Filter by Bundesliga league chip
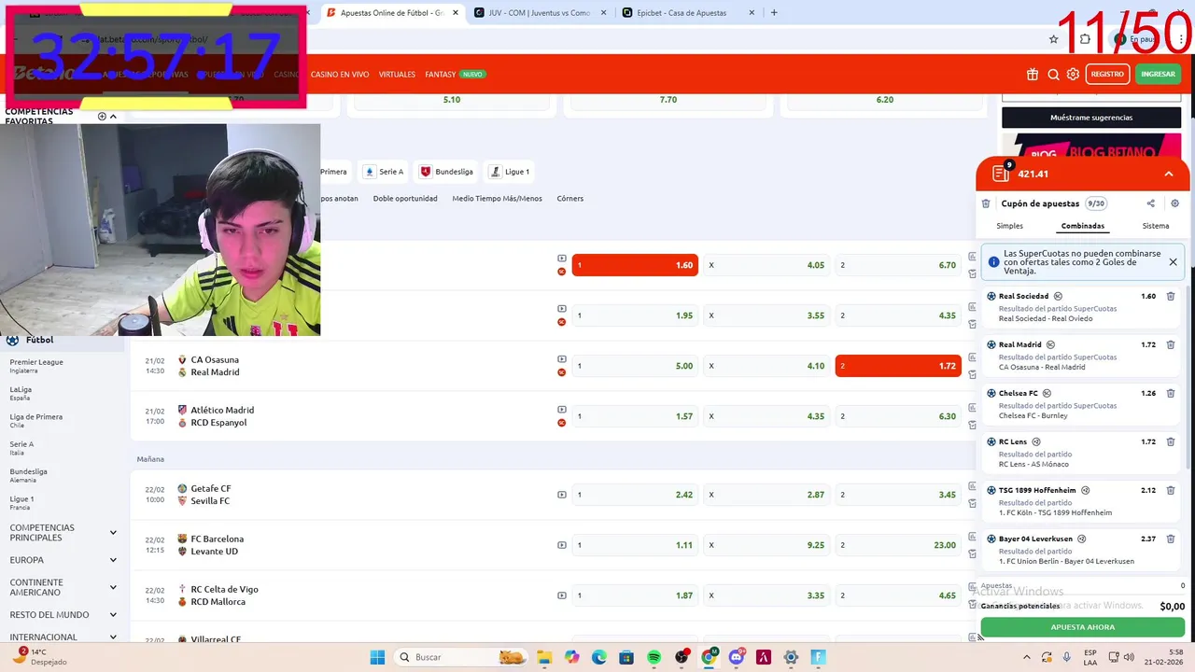The image size is (1195, 672). click(x=446, y=172)
